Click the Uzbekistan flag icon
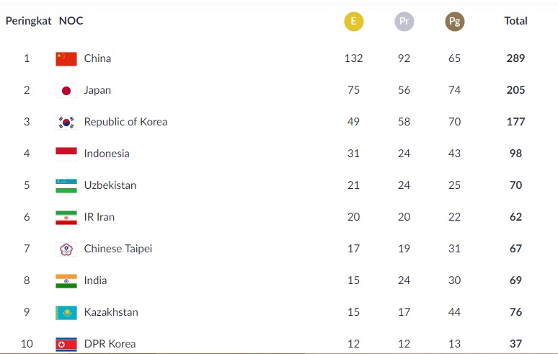 [66, 185]
